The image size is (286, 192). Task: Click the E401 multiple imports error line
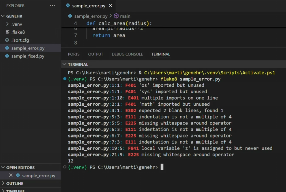(x=143, y=98)
